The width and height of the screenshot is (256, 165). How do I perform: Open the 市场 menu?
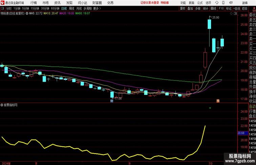(46, 3)
